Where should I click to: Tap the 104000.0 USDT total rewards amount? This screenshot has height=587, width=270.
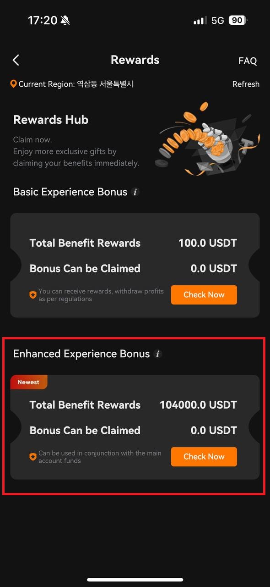coord(198,405)
